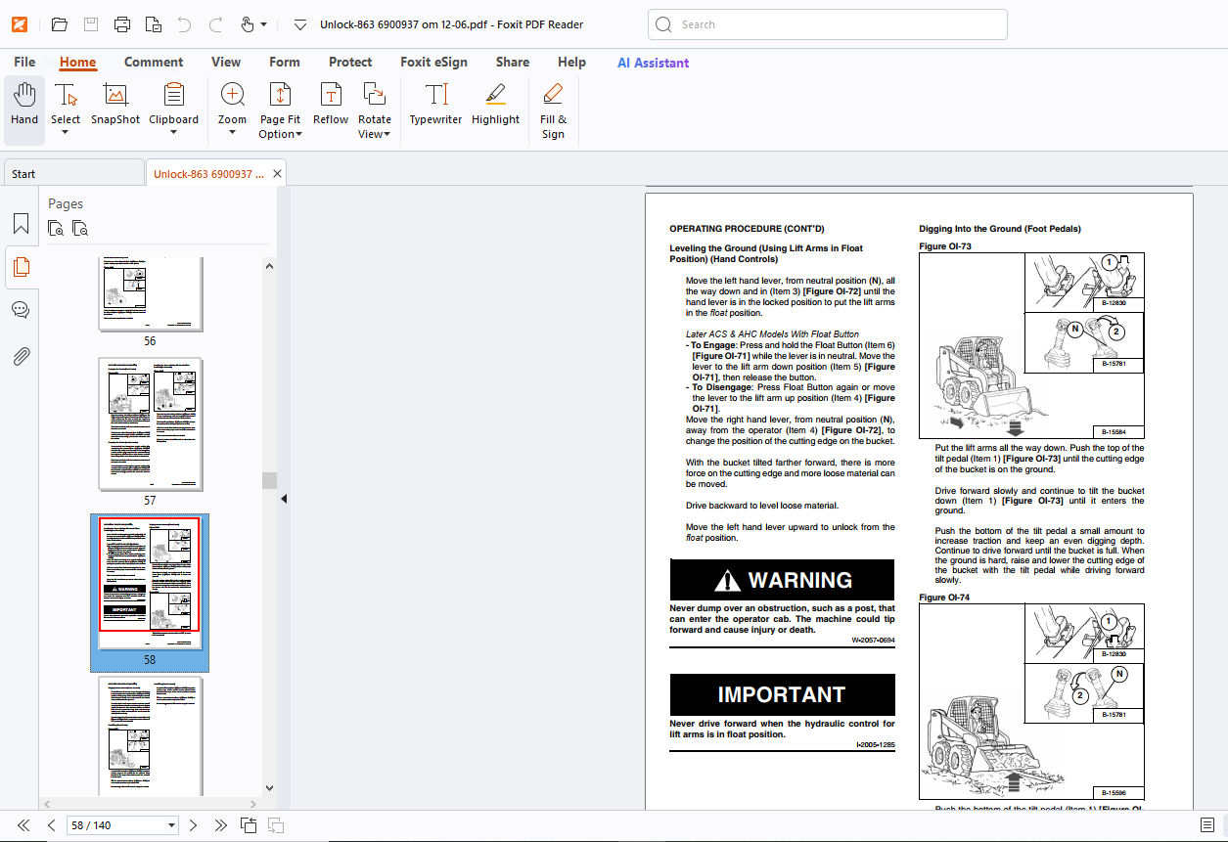Go to the first page
Image resolution: width=1228 pixels, height=842 pixels.
23,825
